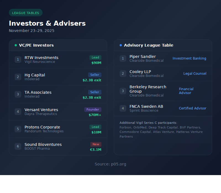Click the rank 6 badge beside Sound Bioventures
The height and width of the screenshot is (193, 221).
tap(18, 146)
